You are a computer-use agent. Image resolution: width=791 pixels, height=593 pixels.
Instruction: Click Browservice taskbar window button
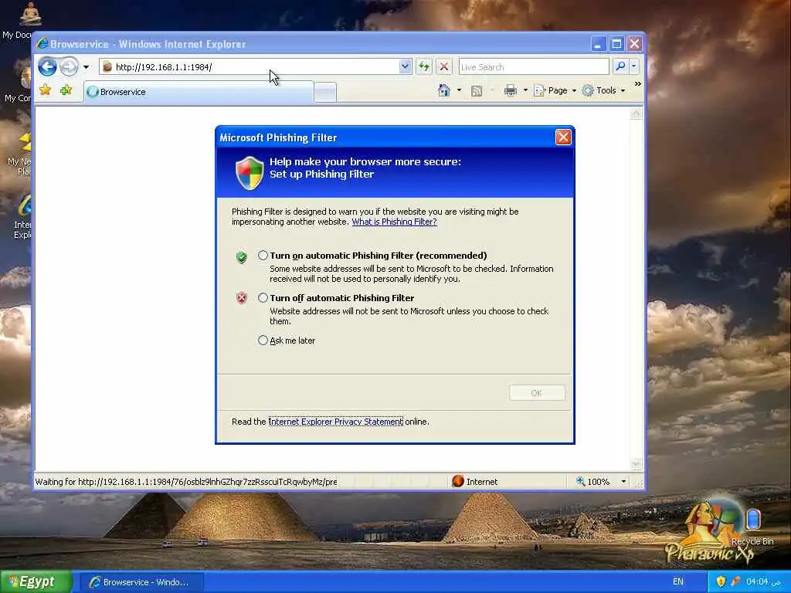(x=142, y=582)
